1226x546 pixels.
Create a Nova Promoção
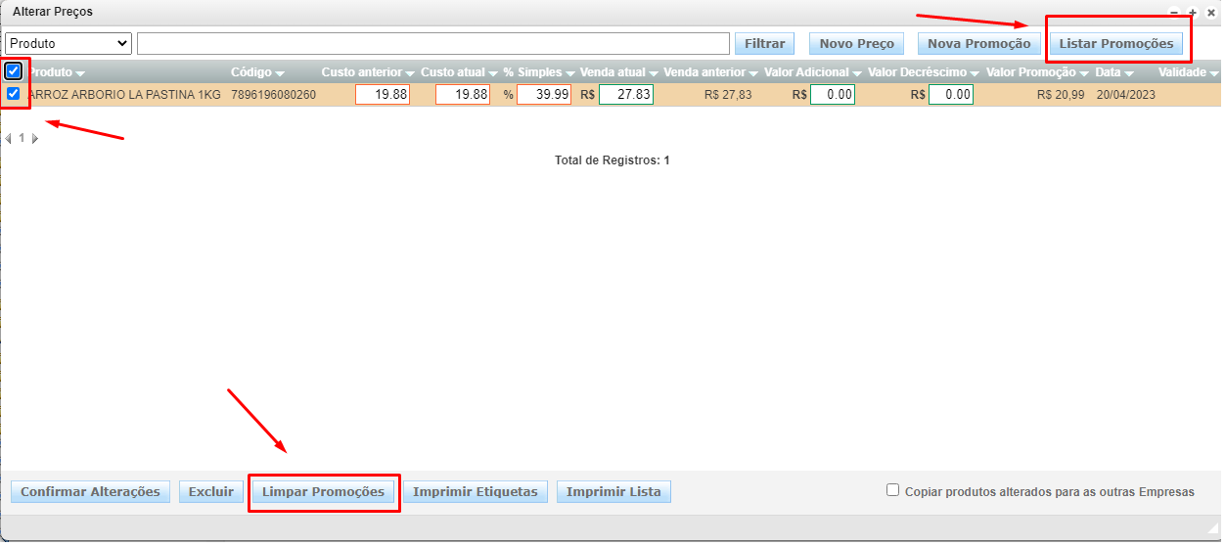click(978, 43)
